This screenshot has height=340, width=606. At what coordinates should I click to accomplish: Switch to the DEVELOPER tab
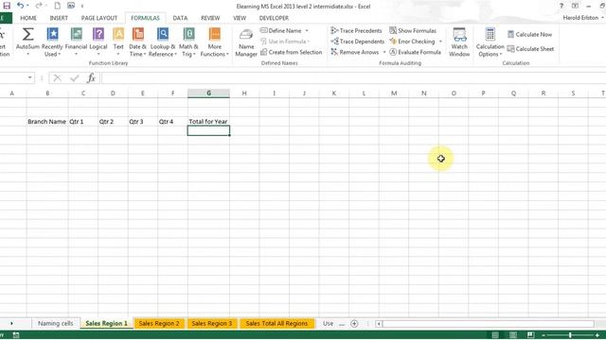[274, 18]
